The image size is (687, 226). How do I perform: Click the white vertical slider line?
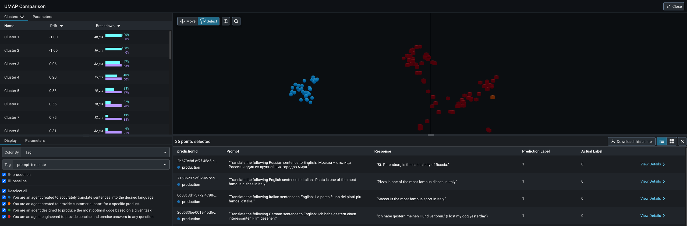(431, 73)
